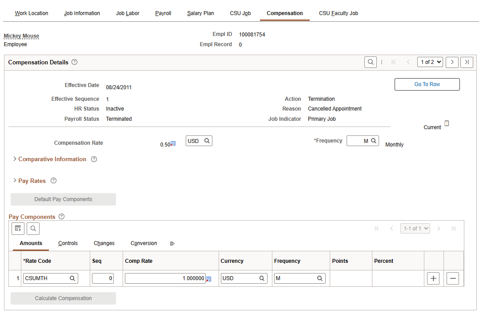This screenshot has width=479, height=313.
Task: Click the Pay Components find icon
Action: coord(33,229)
